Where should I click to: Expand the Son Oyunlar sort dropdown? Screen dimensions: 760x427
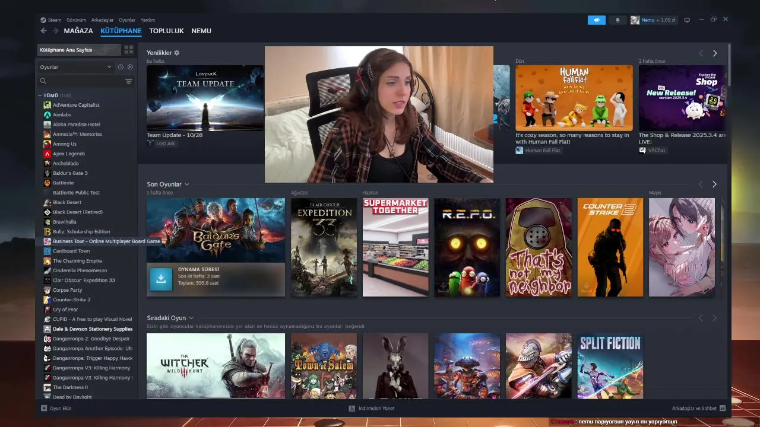click(187, 184)
